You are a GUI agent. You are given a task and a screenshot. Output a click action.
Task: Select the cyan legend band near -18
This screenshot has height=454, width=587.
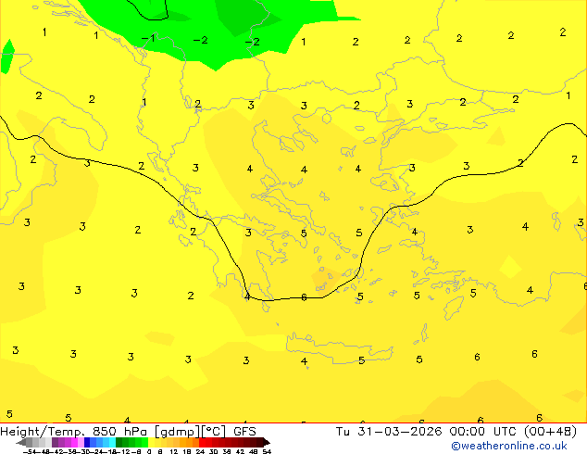(x=113, y=442)
